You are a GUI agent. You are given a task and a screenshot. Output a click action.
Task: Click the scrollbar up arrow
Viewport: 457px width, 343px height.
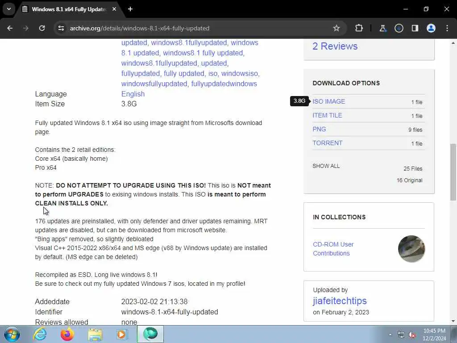coord(453,43)
